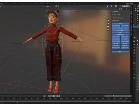
Task: Jump to the timeline end frame
Action: point(59,96)
